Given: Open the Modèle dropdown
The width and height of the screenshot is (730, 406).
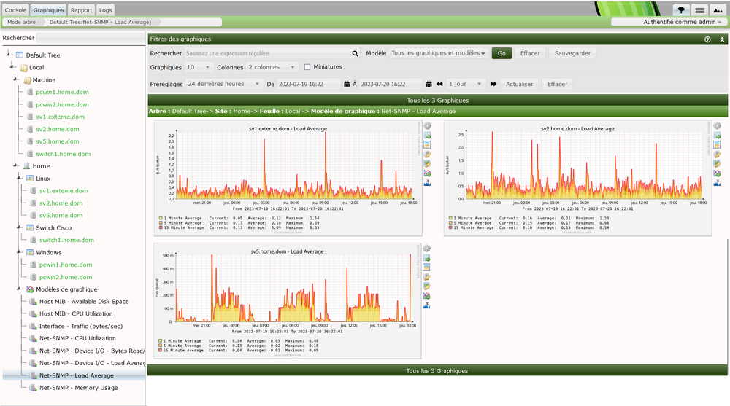Looking at the screenshot, I should pos(439,53).
